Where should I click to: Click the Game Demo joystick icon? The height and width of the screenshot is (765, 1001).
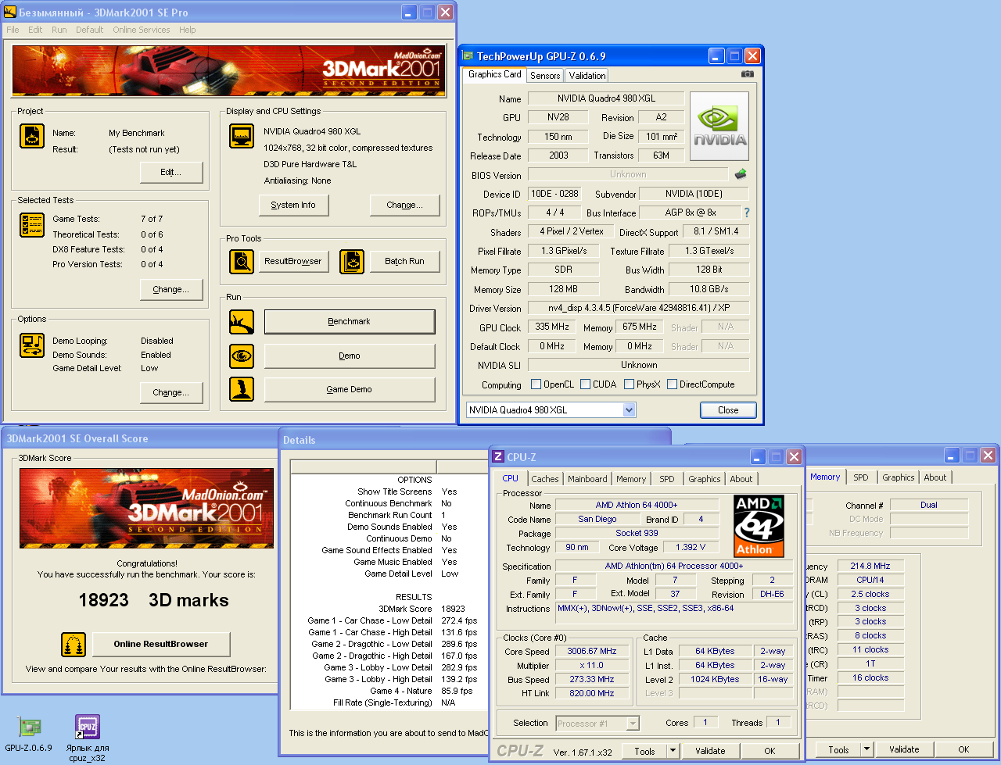point(242,389)
